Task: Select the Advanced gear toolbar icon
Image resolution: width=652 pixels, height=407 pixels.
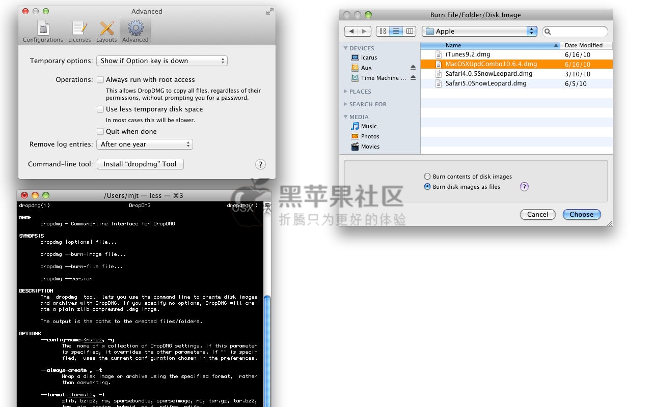Action: 135,32
